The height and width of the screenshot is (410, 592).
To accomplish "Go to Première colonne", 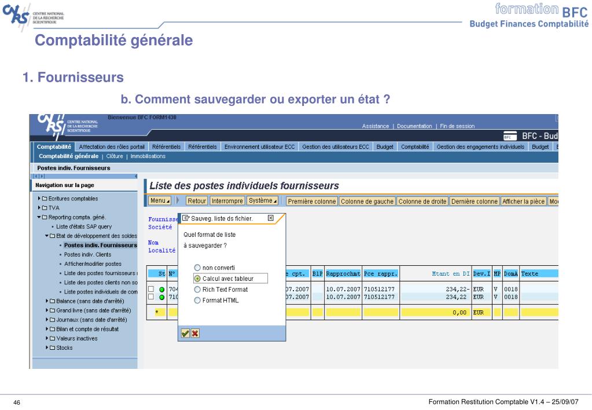I will (x=312, y=202).
